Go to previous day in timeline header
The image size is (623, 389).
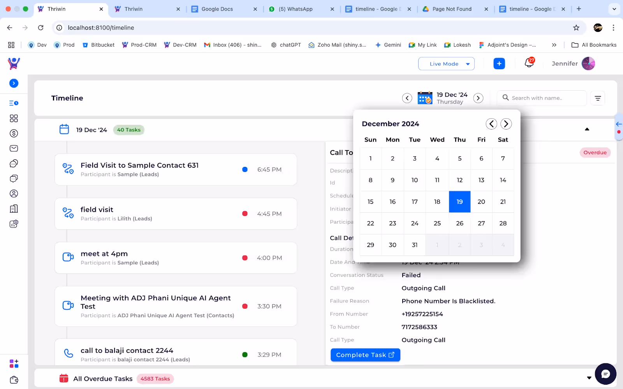407,98
